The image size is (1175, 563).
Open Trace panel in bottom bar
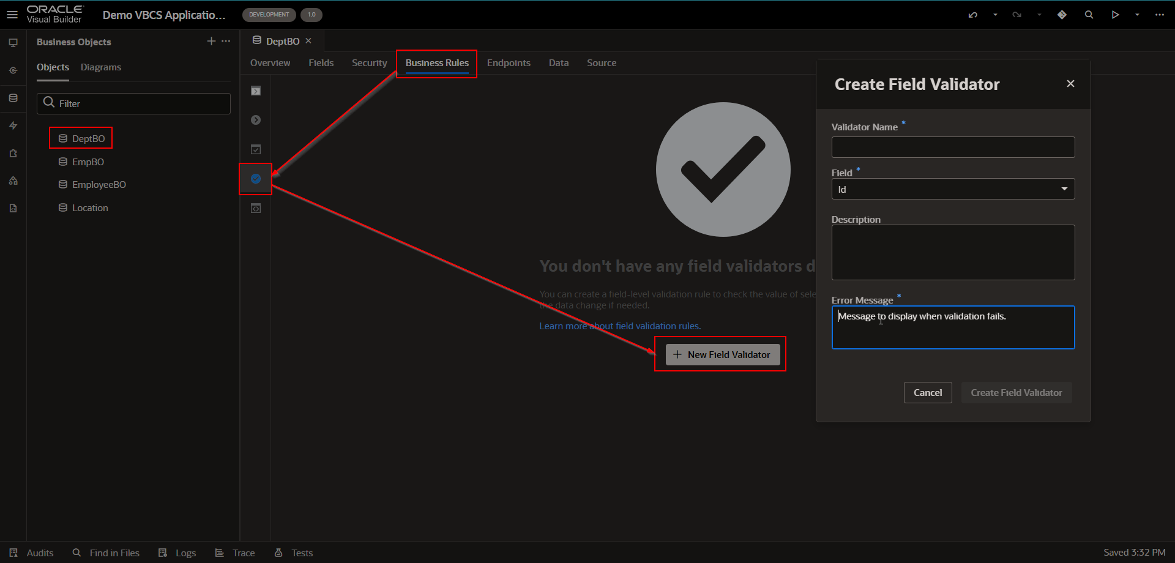pyautogui.click(x=235, y=553)
